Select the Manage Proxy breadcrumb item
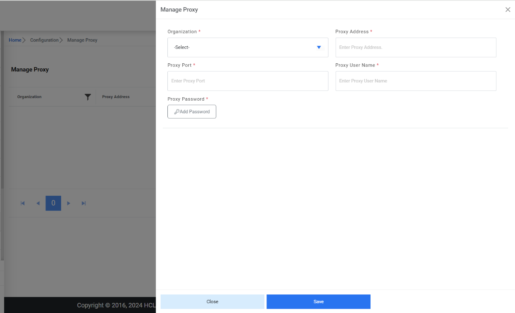This screenshot has height=313, width=515. click(x=82, y=40)
